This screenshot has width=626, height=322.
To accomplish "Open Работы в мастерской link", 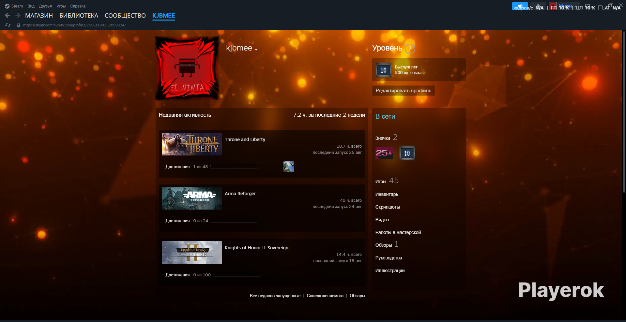I will coord(398,232).
